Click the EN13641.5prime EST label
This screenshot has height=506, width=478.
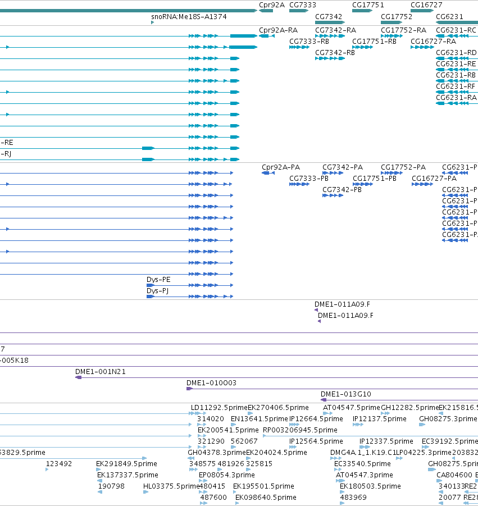coord(259,419)
